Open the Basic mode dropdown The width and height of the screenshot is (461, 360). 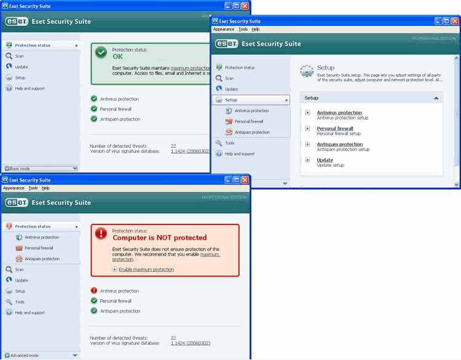click(x=74, y=168)
